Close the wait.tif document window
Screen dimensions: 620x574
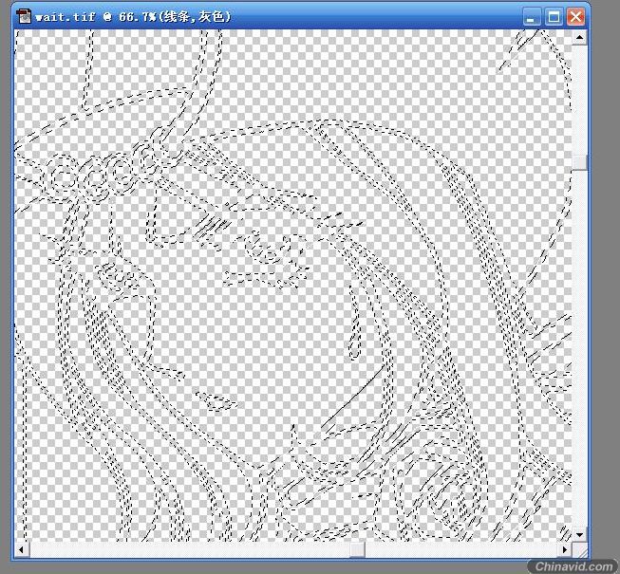(x=575, y=17)
